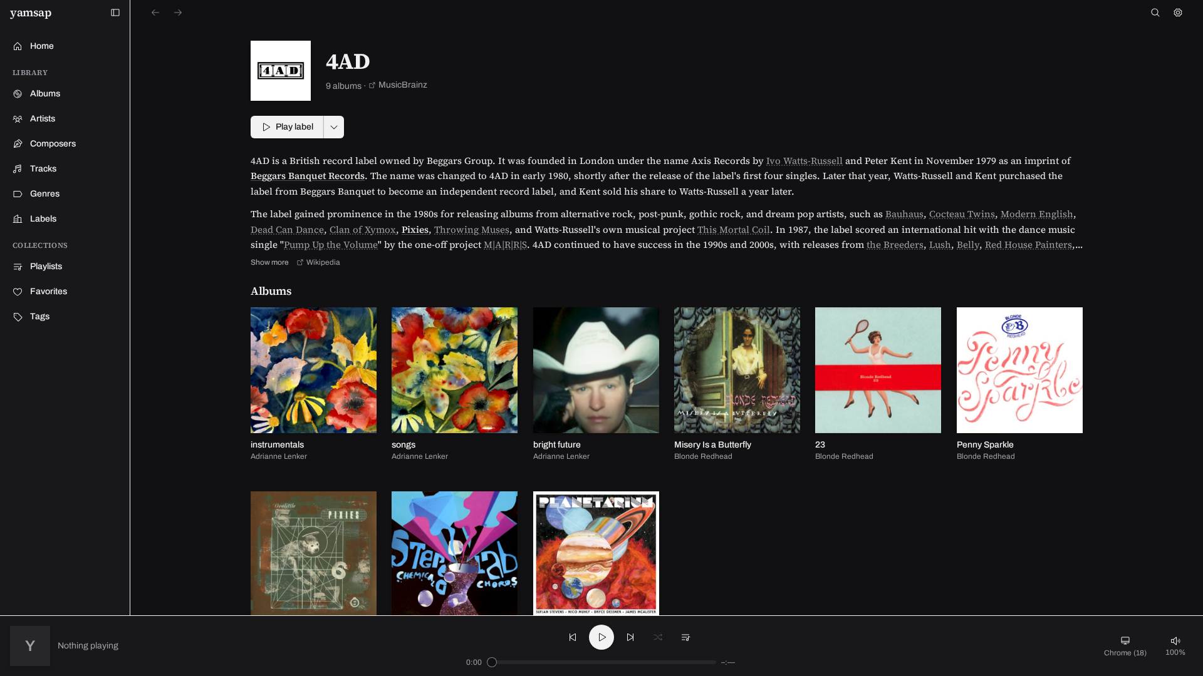Follow the M|A|R|R|S link
This screenshot has height=676, width=1203.
point(505,245)
